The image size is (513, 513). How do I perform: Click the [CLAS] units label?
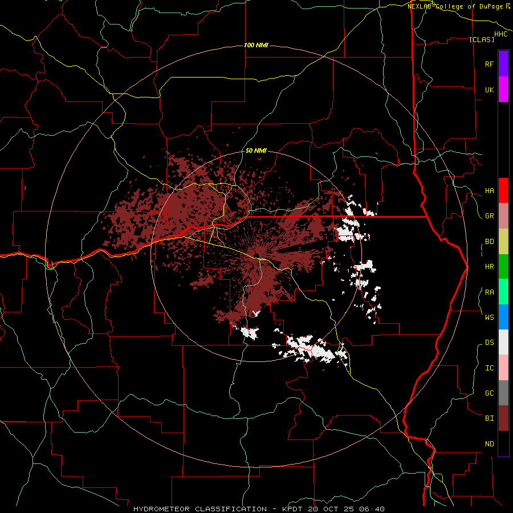482,39
